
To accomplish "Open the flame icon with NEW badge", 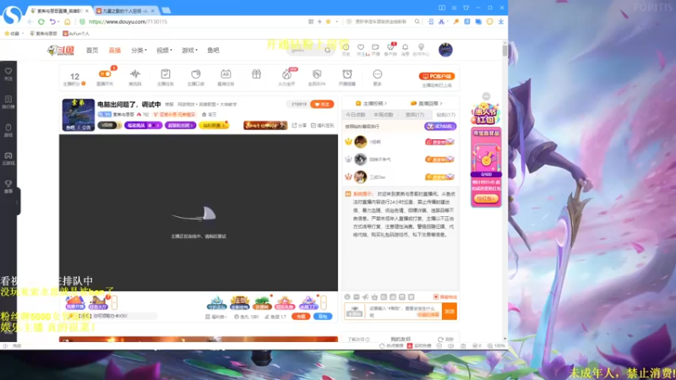I will 286,74.
